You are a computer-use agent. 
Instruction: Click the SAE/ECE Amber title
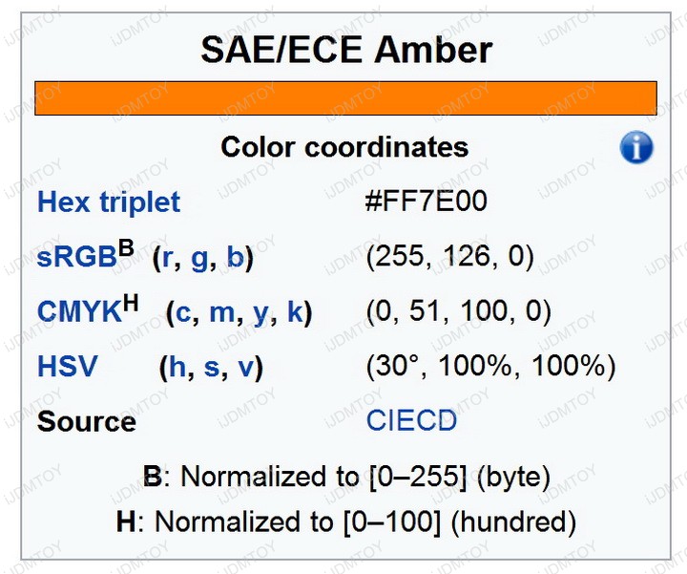point(346,50)
